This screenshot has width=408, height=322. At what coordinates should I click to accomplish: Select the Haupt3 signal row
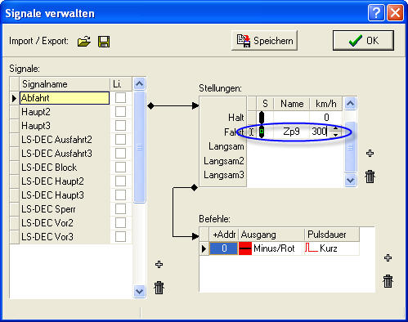coord(65,126)
